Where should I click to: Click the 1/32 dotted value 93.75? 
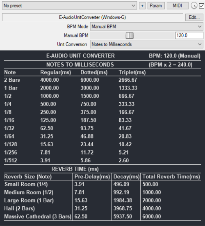tap(87, 129)
